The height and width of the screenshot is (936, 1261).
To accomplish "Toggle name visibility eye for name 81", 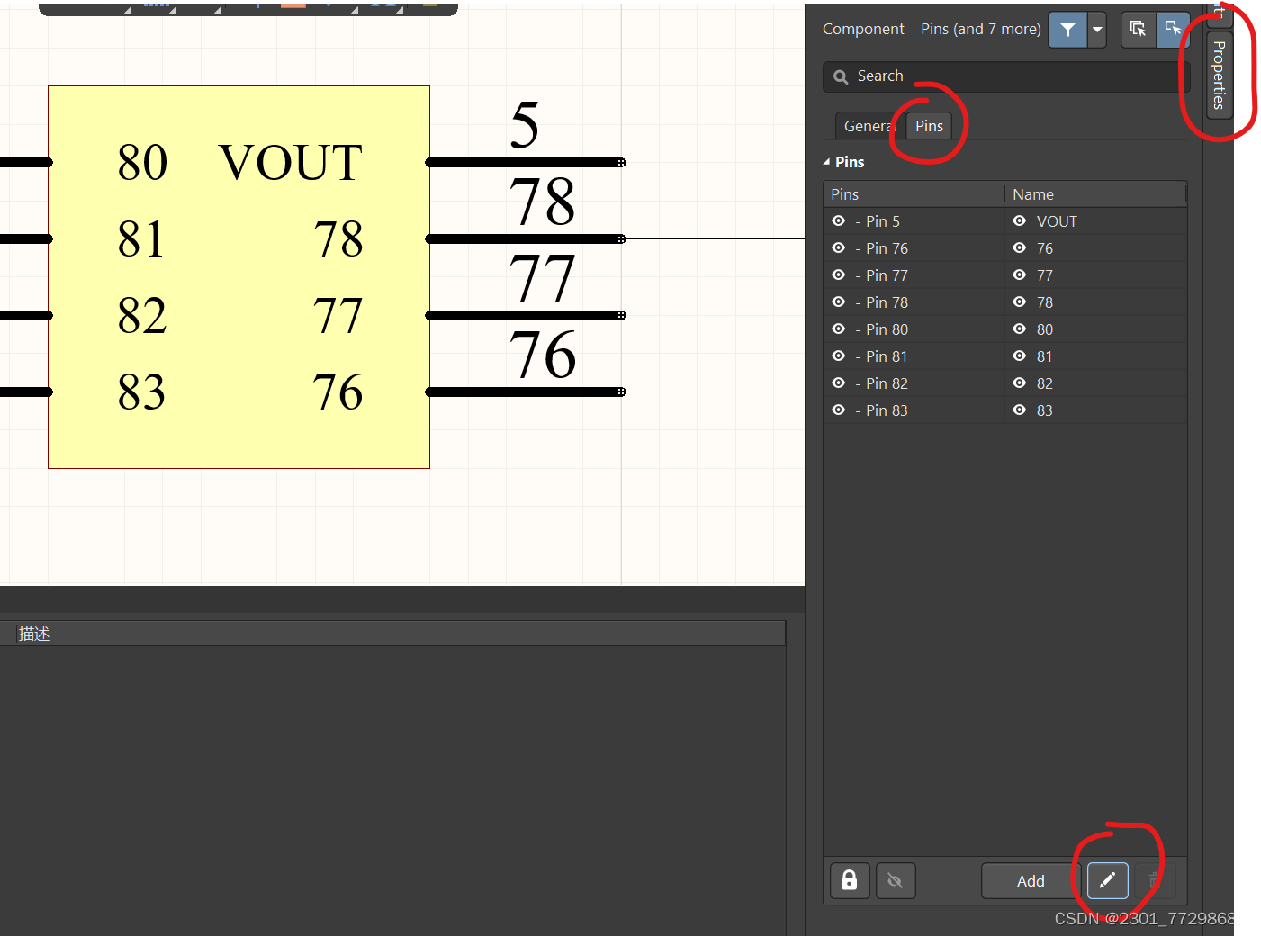I will coord(1020,356).
